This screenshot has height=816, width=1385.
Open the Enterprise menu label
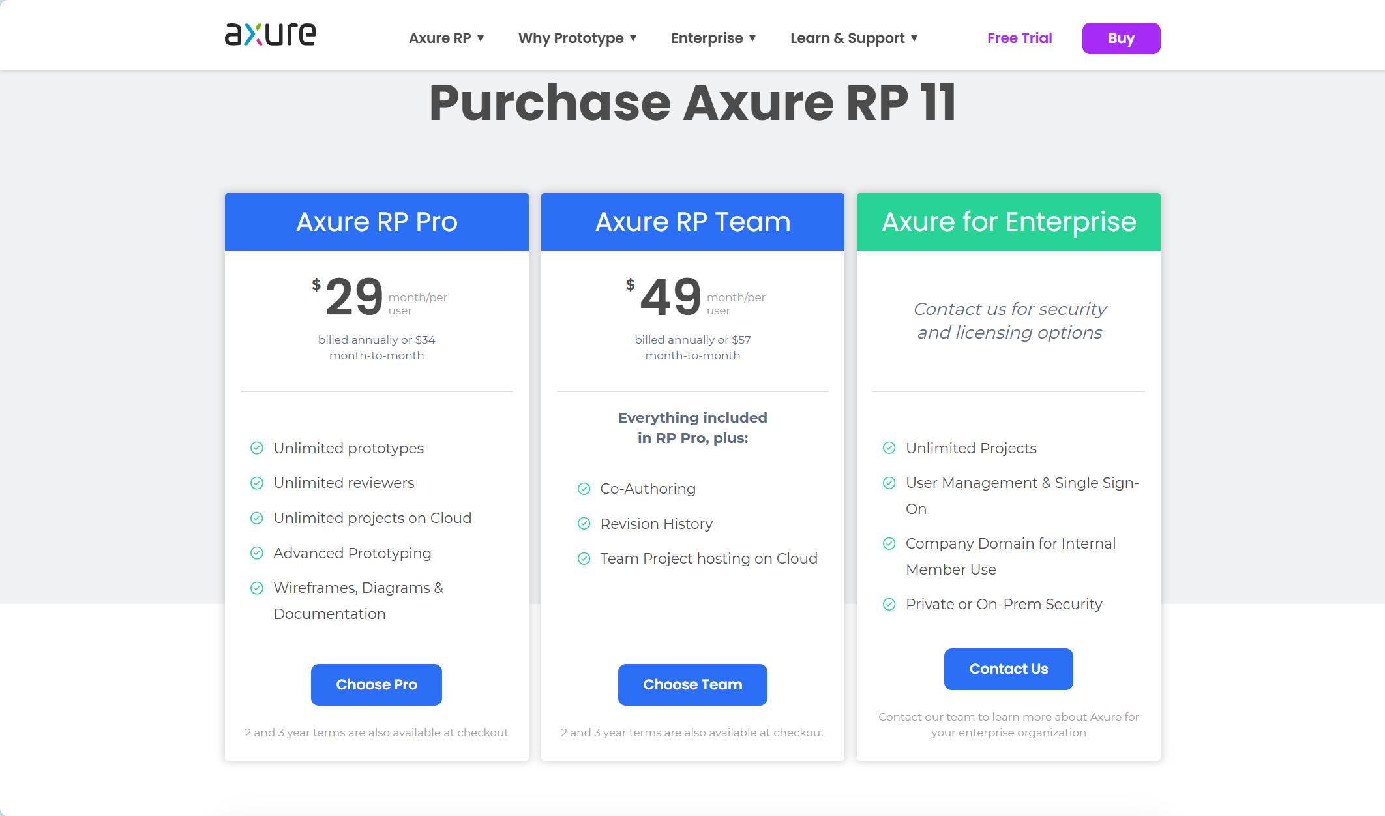[707, 38]
